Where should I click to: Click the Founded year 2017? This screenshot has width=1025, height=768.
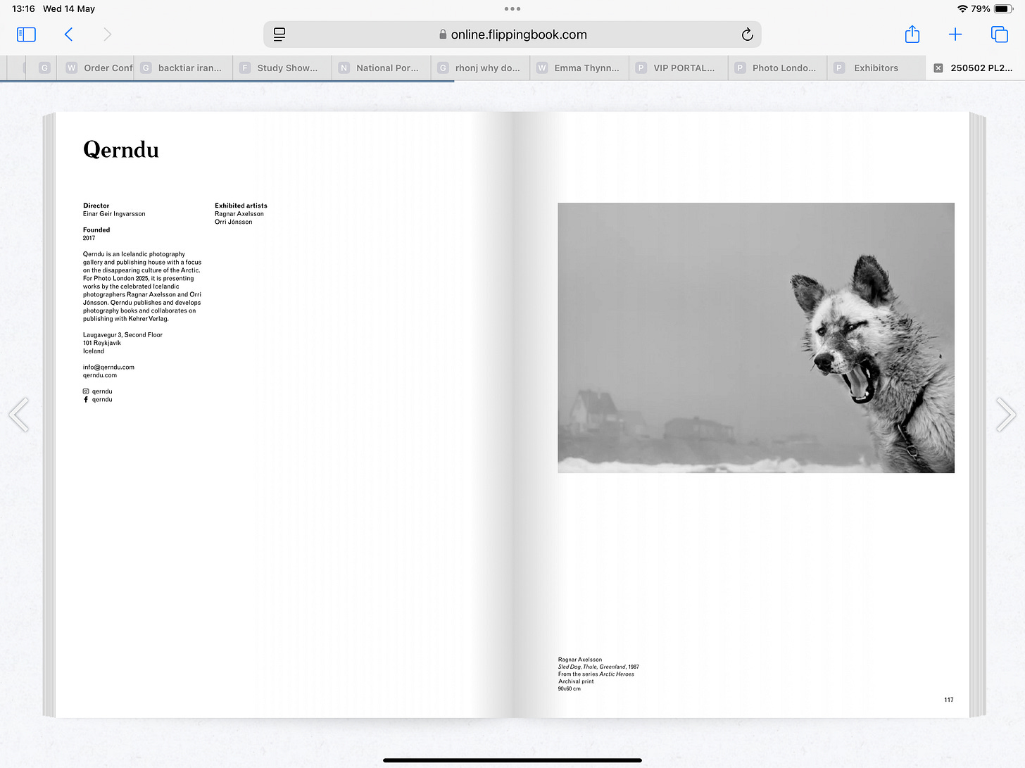89,238
